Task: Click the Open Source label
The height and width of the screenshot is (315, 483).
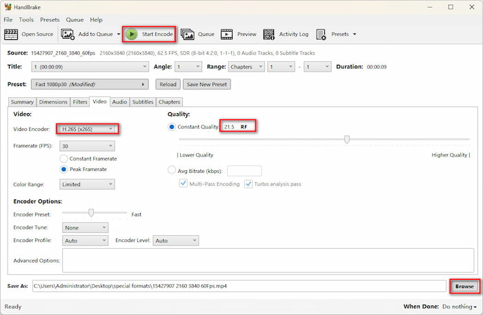Action: 37,34
